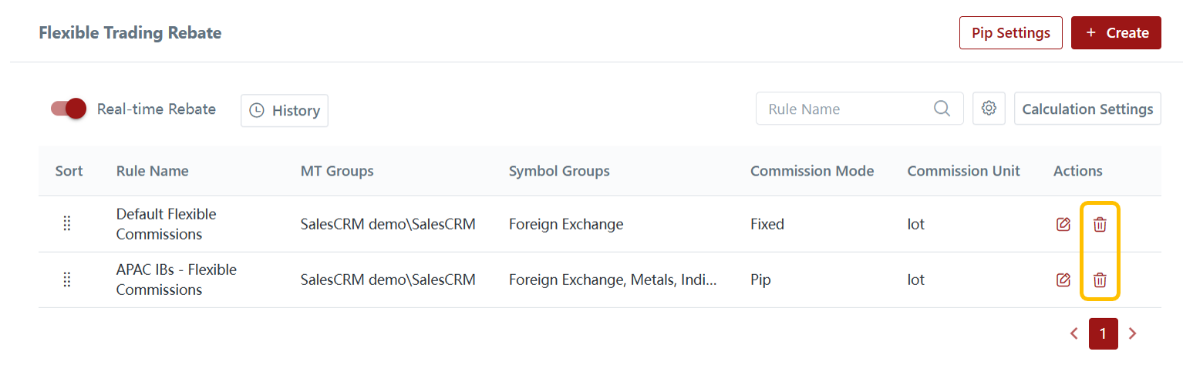Grab the drag handle for APAC IBs row
The image size is (1183, 365).
[67, 280]
